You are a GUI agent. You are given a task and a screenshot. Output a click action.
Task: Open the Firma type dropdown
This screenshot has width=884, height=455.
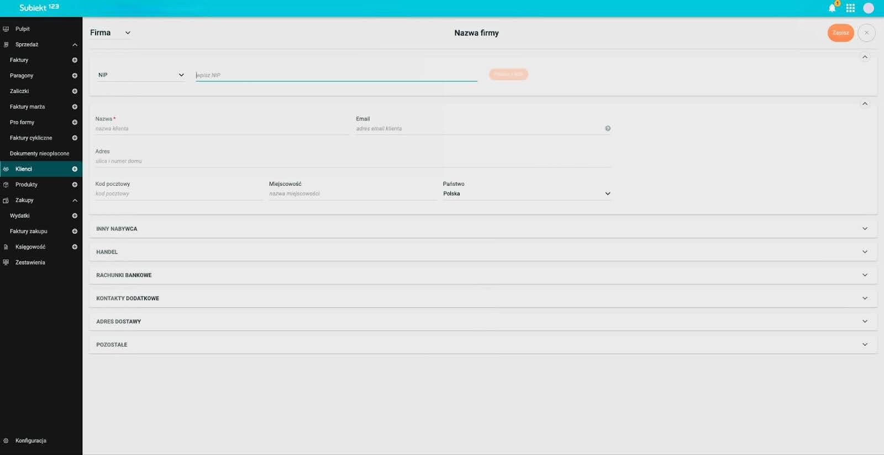(x=110, y=33)
